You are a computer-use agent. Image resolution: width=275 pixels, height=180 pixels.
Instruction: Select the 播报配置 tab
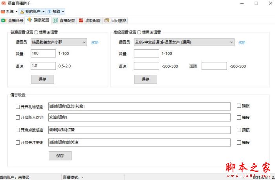coord(38,20)
